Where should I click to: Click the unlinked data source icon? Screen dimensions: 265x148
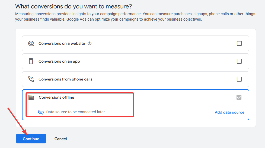[41, 112]
